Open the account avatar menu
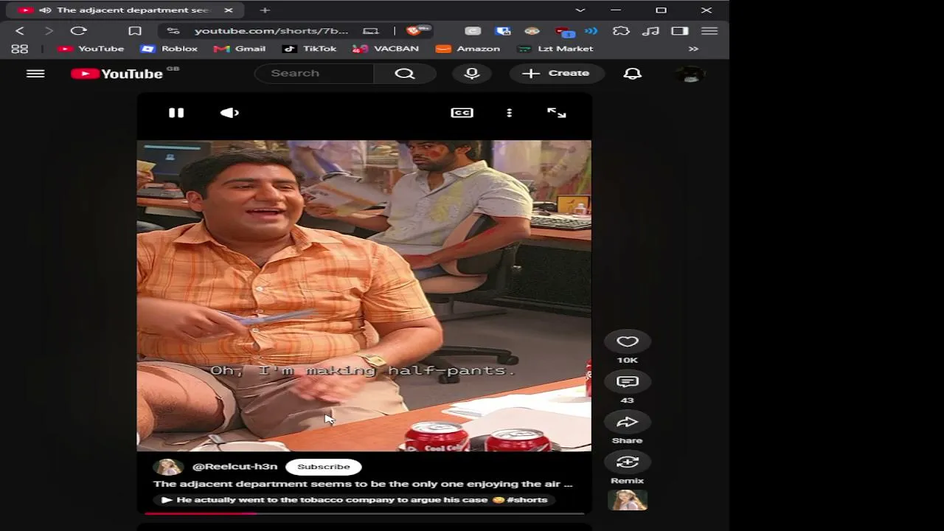 (x=690, y=74)
